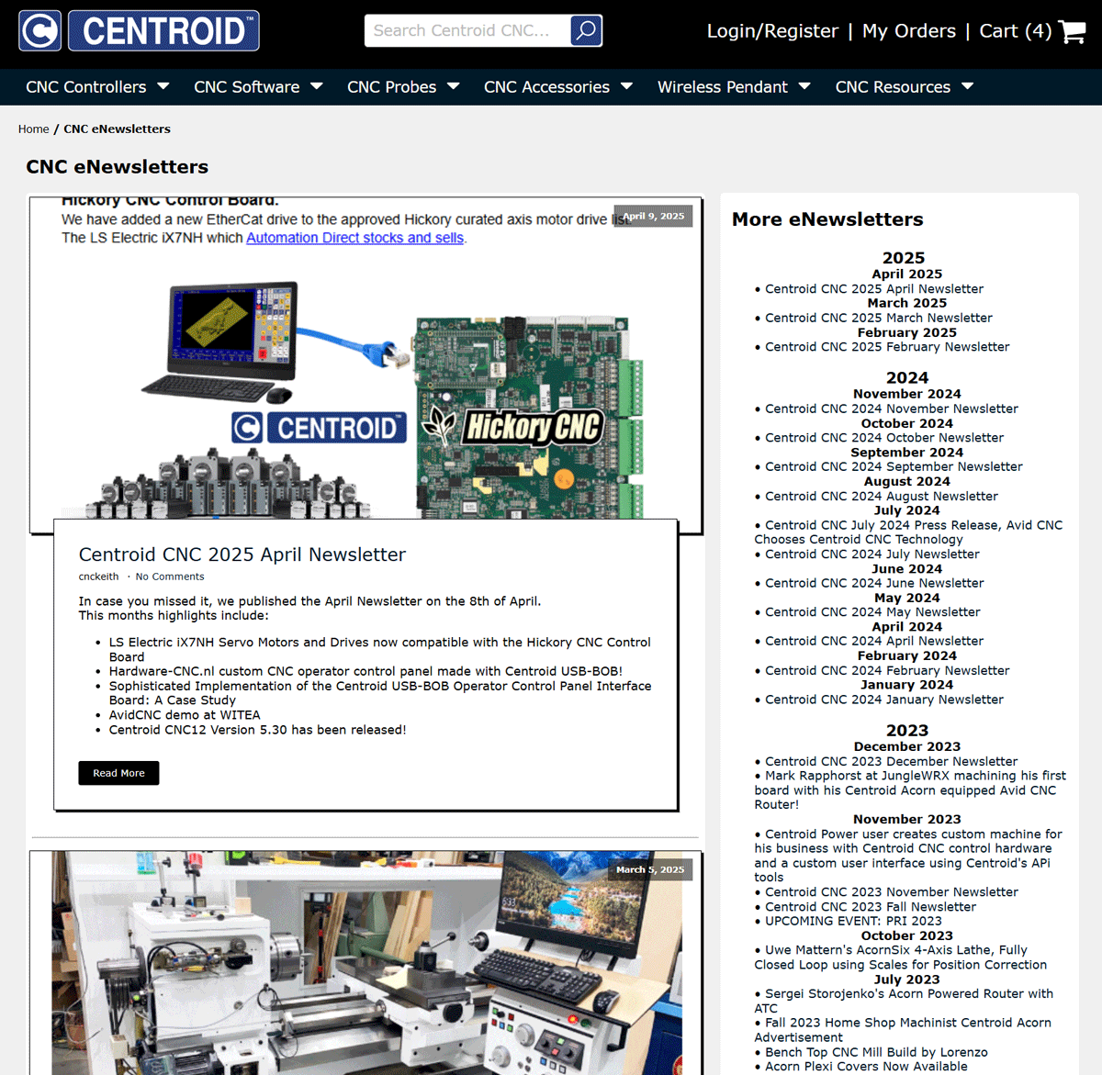
Task: Open Fall 2023 Home Shop Machinist link
Action: (x=903, y=1030)
